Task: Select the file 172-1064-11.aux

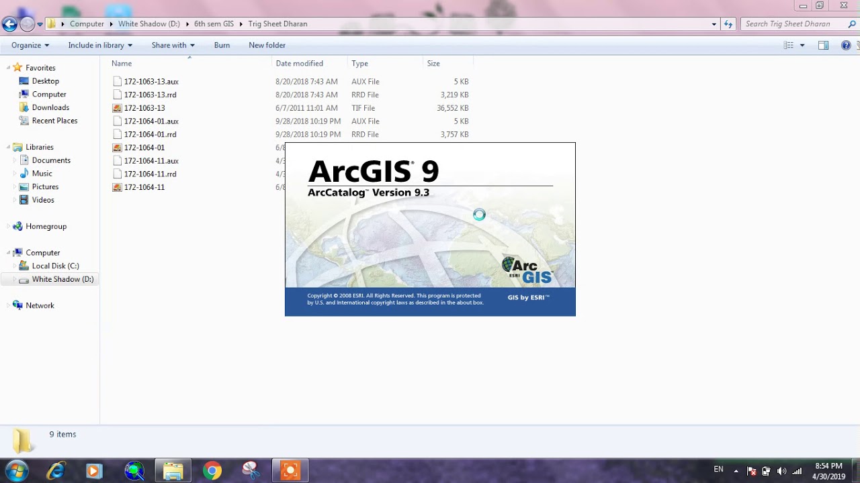Action: point(151,161)
